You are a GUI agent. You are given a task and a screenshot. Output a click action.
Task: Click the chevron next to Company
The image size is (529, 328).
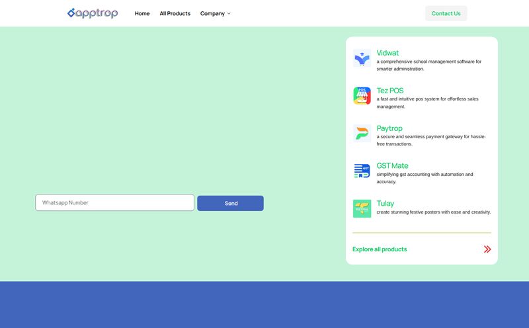pyautogui.click(x=229, y=13)
